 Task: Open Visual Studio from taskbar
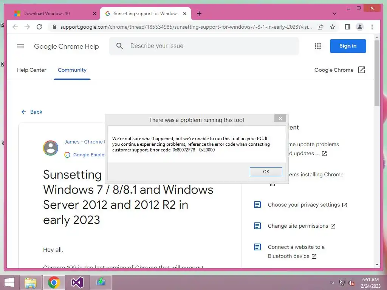(77, 282)
